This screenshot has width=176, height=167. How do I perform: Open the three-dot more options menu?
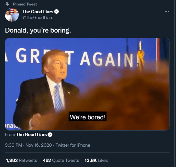pos(167,11)
